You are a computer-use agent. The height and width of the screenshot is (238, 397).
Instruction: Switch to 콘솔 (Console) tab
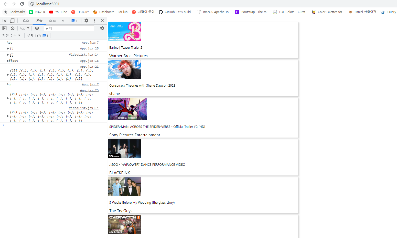[39, 21]
